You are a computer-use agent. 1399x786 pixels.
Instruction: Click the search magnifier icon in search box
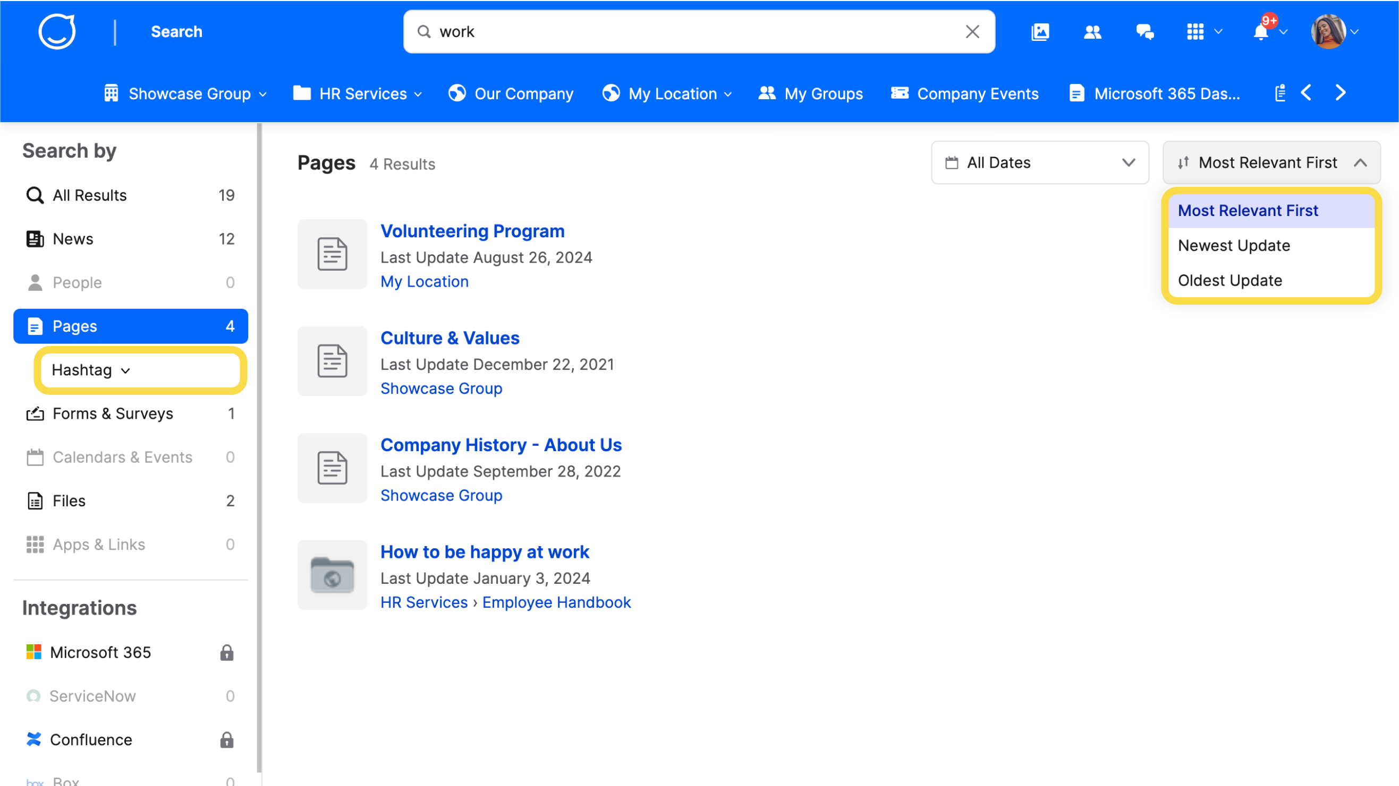[x=423, y=31]
